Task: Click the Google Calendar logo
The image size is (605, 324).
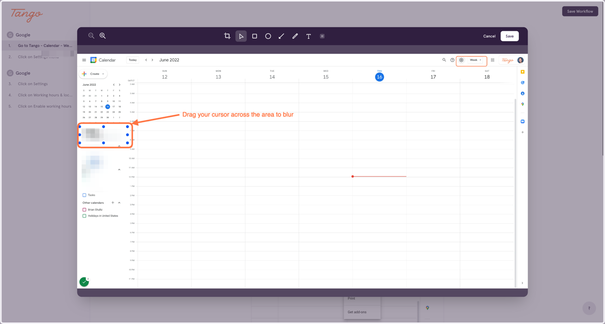Action: [93, 60]
